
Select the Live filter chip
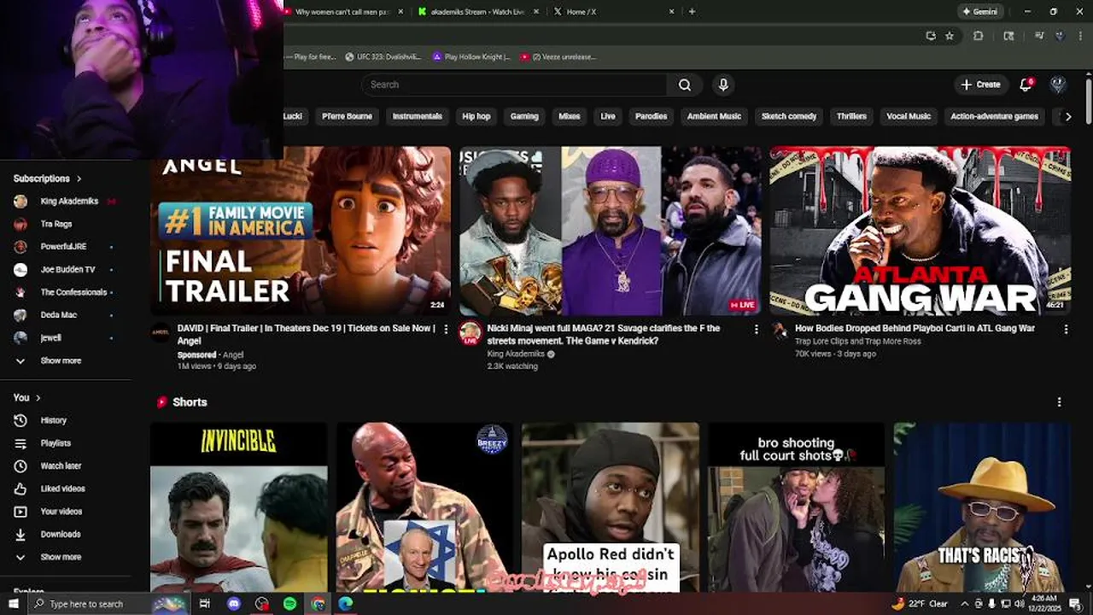pyautogui.click(x=608, y=116)
